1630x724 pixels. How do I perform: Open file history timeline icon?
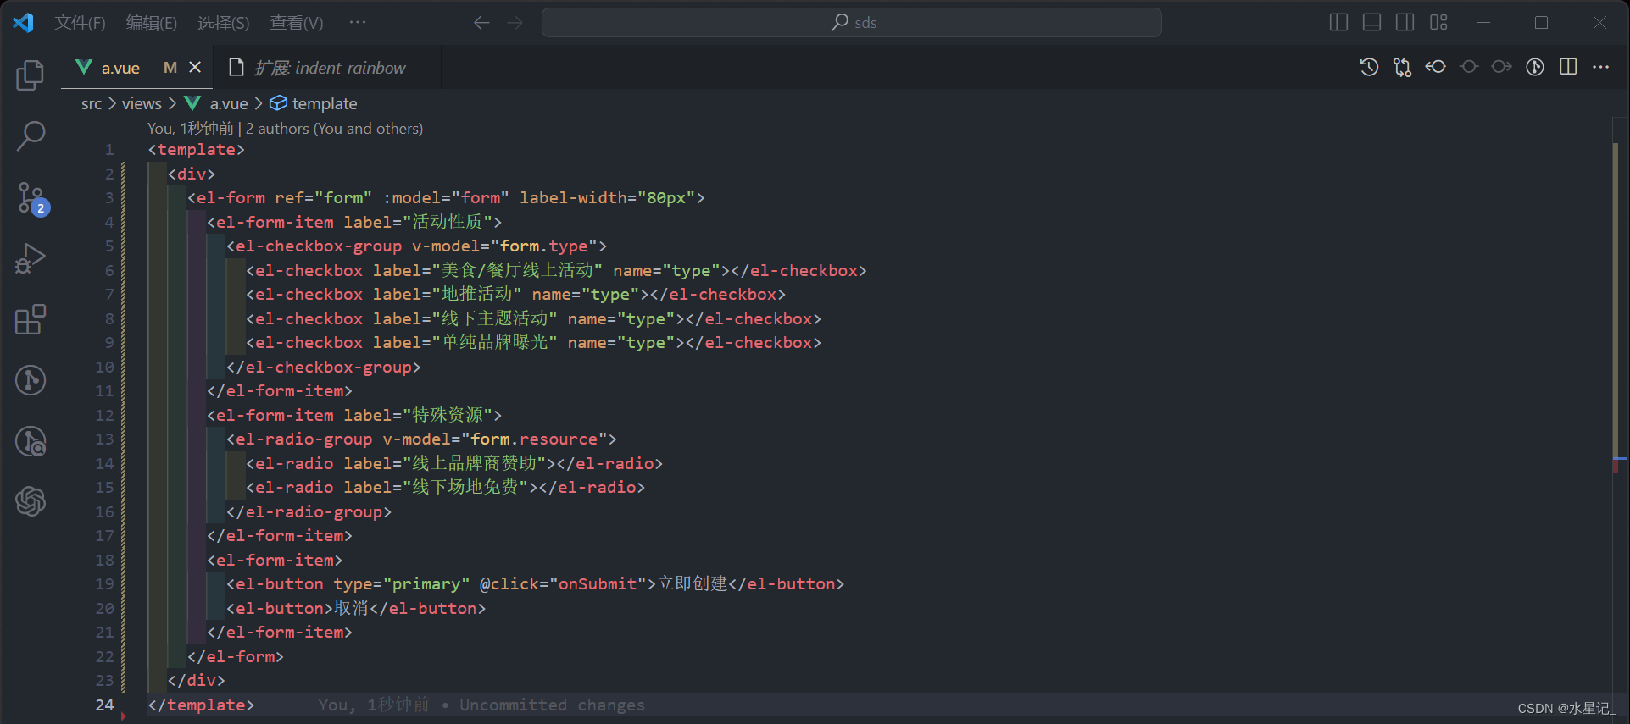click(x=1369, y=67)
